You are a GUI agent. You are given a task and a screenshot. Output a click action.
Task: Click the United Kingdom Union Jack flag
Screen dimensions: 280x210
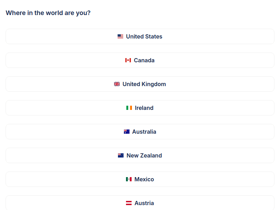point(117,84)
